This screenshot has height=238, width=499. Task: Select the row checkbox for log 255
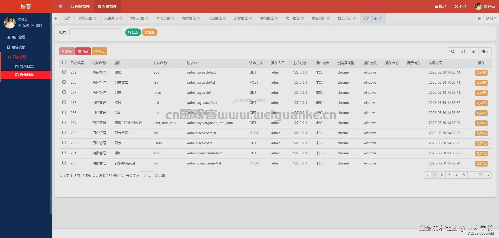64,112
